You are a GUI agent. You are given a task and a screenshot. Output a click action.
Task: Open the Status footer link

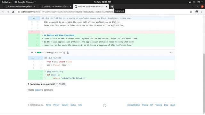(73, 105)
